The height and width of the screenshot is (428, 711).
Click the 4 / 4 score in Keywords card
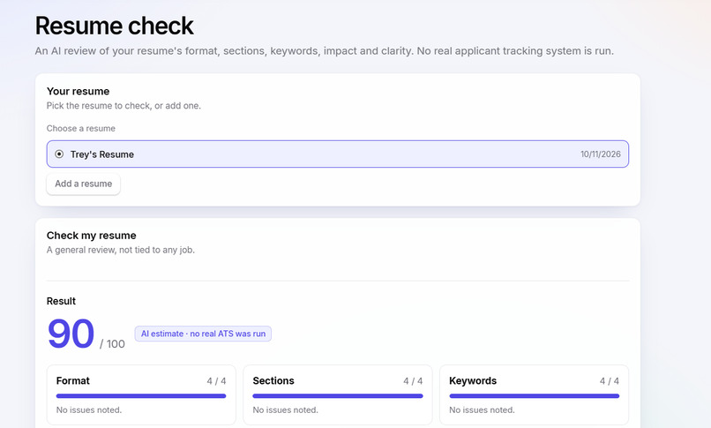(610, 381)
